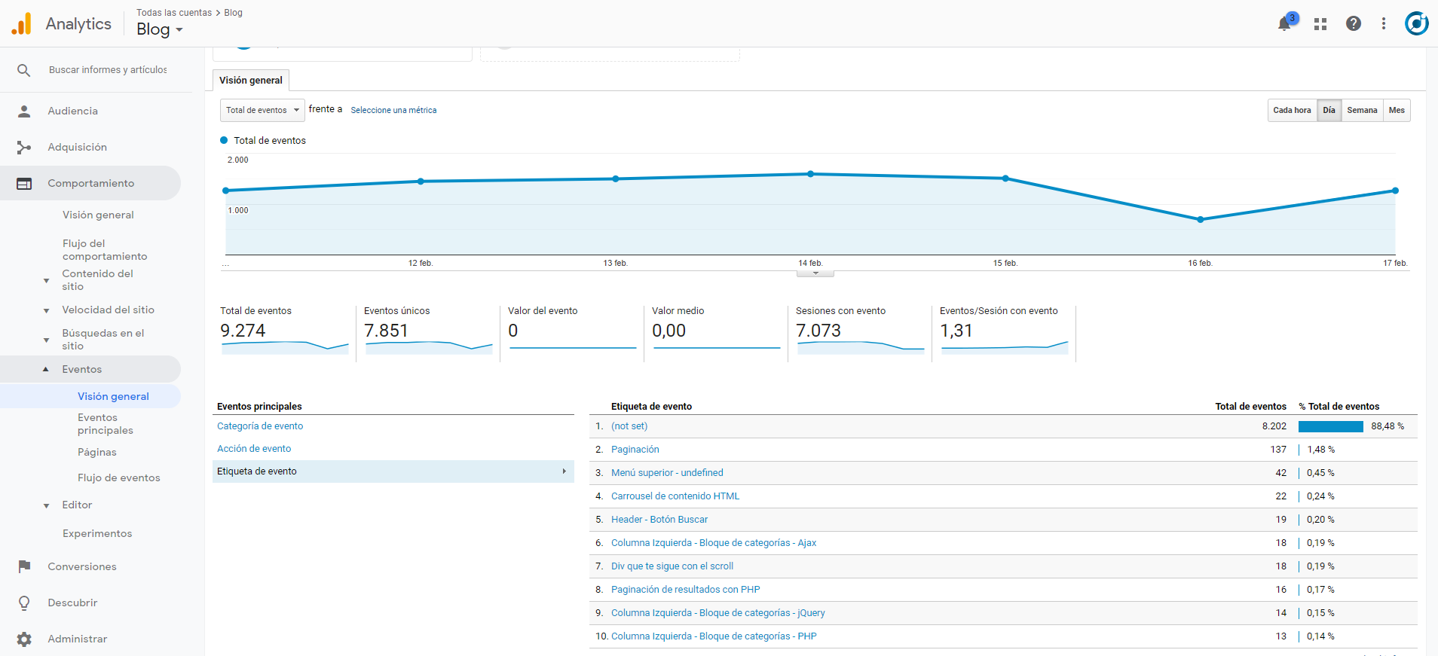Image resolution: width=1438 pixels, height=656 pixels.
Task: Select the Semana time granularity
Action: click(x=1362, y=110)
